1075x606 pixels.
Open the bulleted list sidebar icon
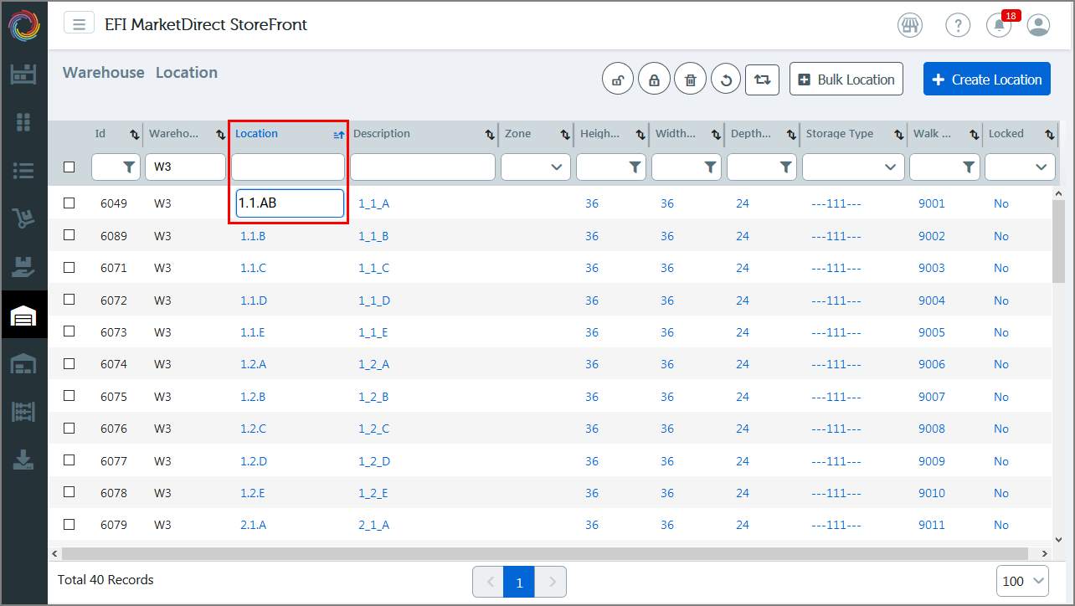tap(23, 171)
